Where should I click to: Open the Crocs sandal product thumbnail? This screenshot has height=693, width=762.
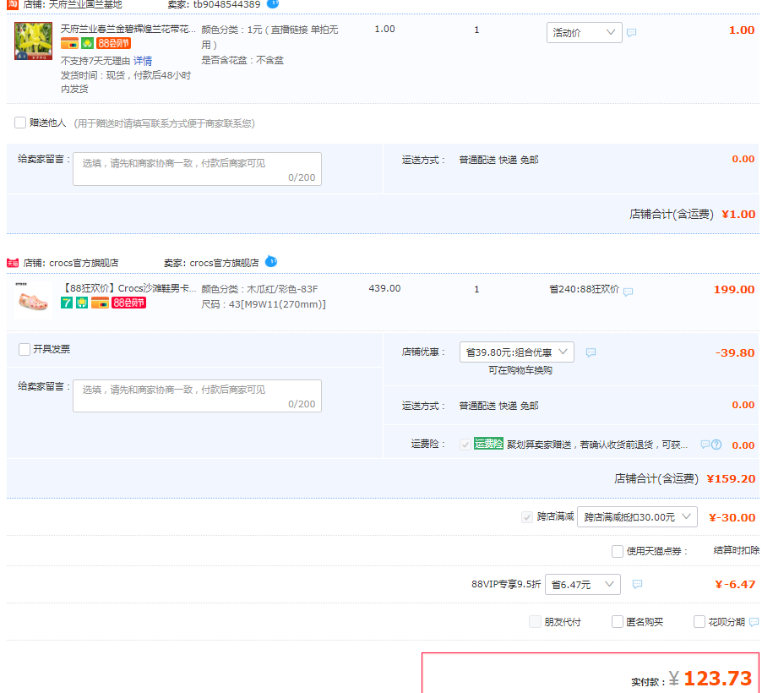click(x=34, y=300)
